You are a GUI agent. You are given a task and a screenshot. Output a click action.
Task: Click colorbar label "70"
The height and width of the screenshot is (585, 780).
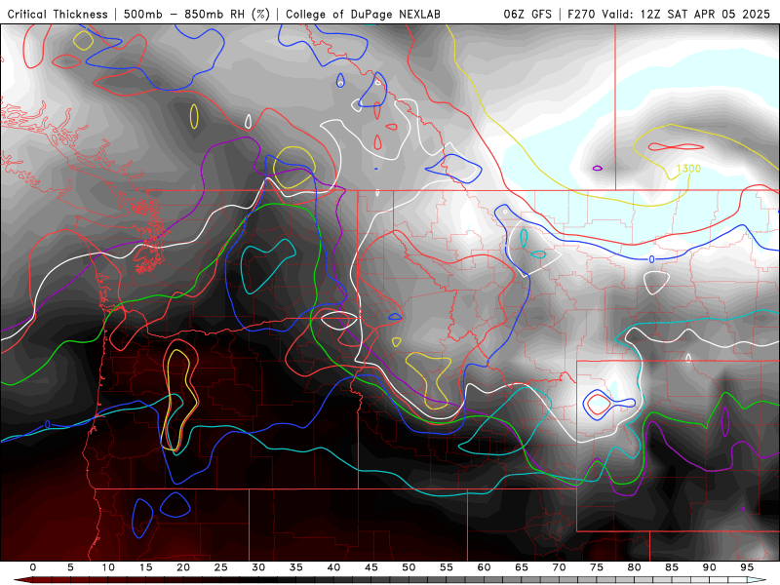559,567
